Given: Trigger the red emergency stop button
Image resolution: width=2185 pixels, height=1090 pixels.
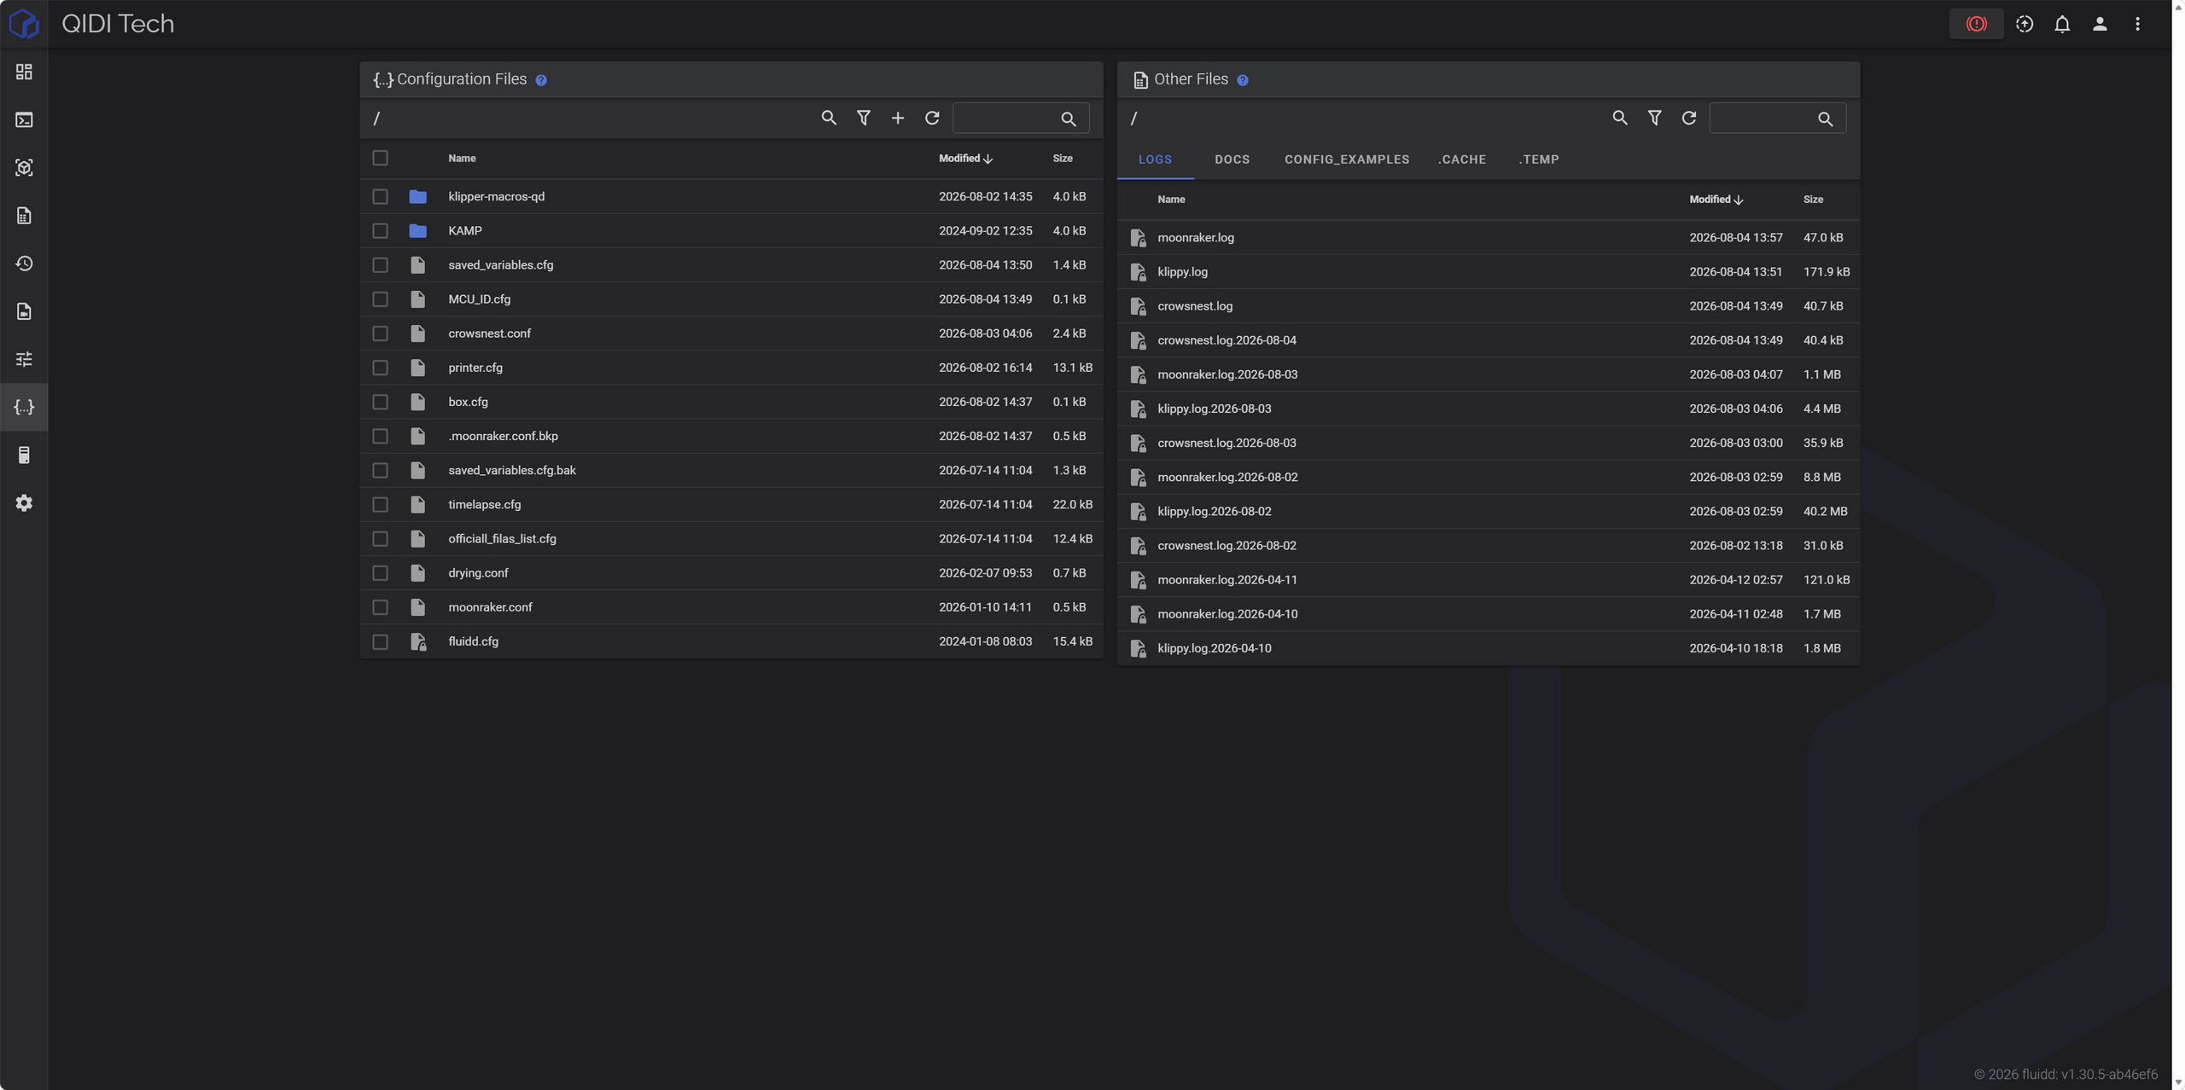Looking at the screenshot, I should [x=1976, y=24].
